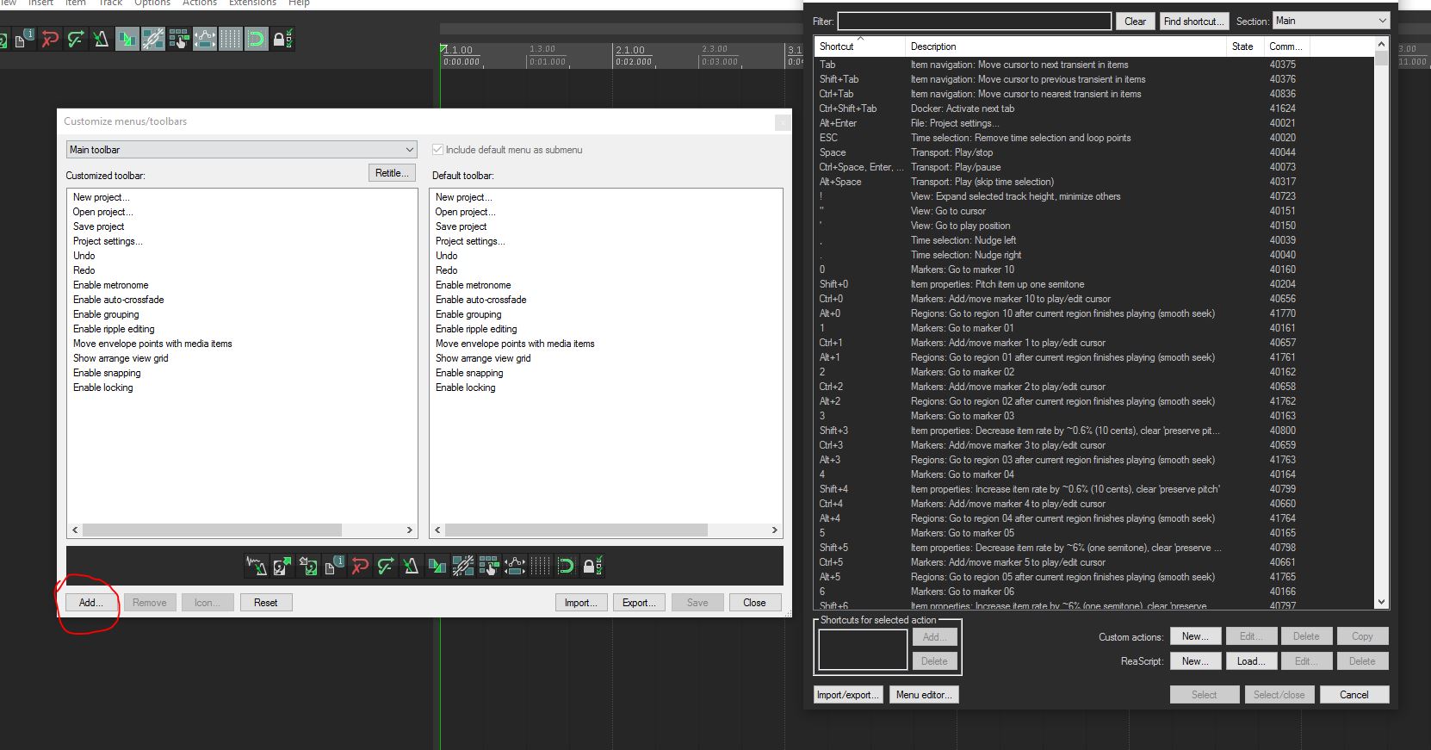Select 'Enable metronome' in Customized toolbar list

tap(111, 285)
